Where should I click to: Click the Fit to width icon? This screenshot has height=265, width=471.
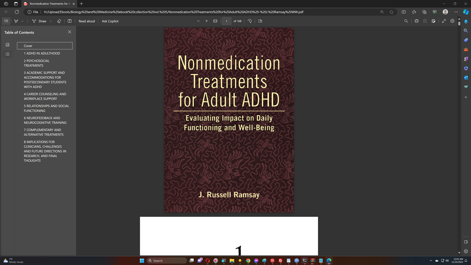215,21
